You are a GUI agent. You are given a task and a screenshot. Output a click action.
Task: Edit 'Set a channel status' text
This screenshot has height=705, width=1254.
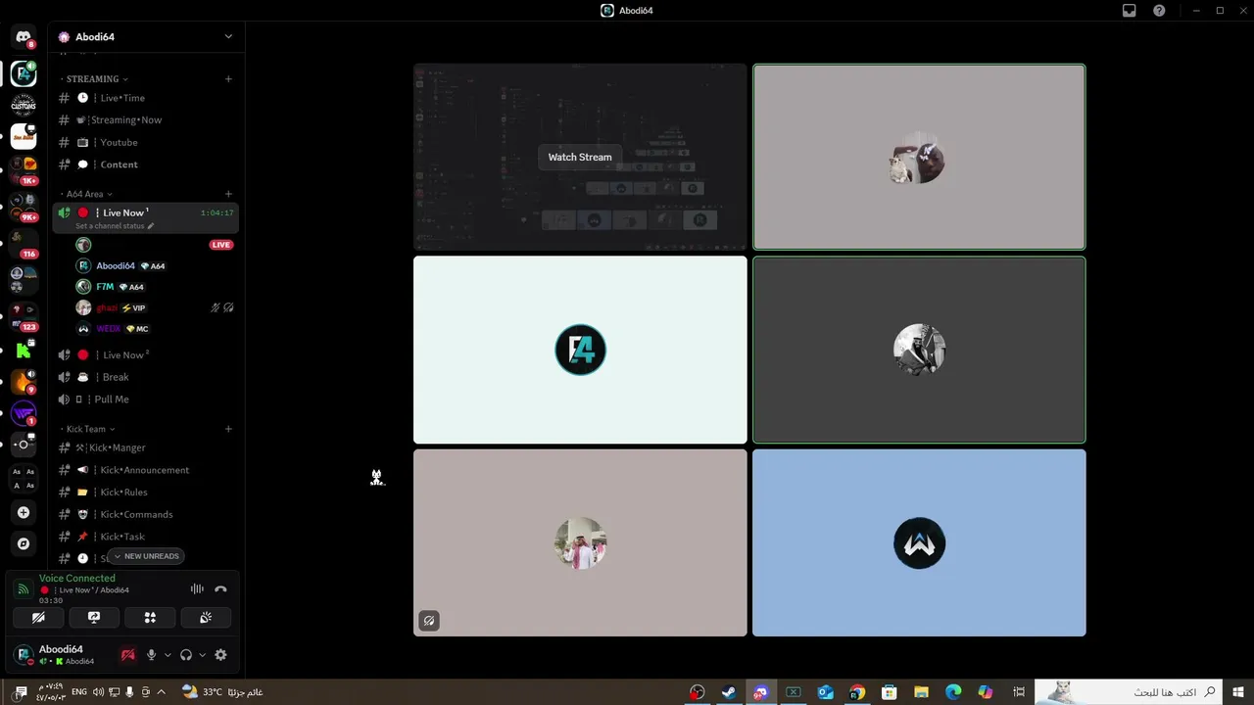pos(115,226)
